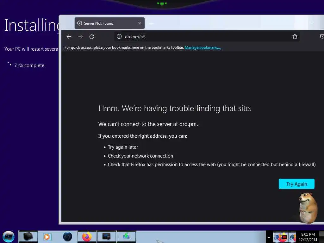Open the Pocket icon in toolbar
Image resolution: width=324 pixels, height=243 pixels.
pyautogui.click(x=322, y=37)
